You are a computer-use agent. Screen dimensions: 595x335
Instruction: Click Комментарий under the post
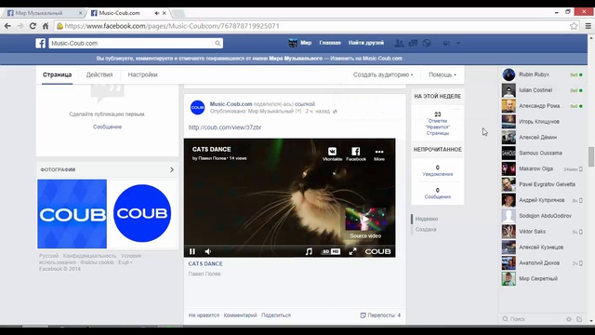pos(240,315)
